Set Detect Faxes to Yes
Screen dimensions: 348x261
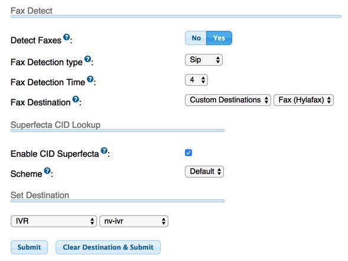(219, 38)
